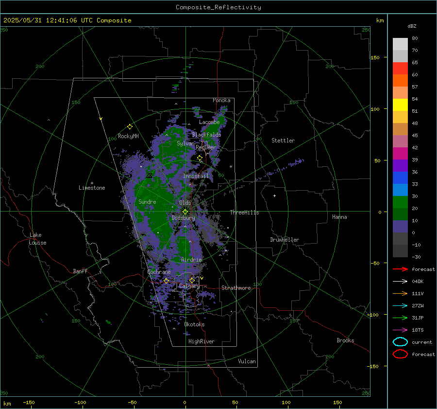Select the red swatch between 65 and 60 dBZ
Viewport: 437px width, 409px height.
click(400, 69)
